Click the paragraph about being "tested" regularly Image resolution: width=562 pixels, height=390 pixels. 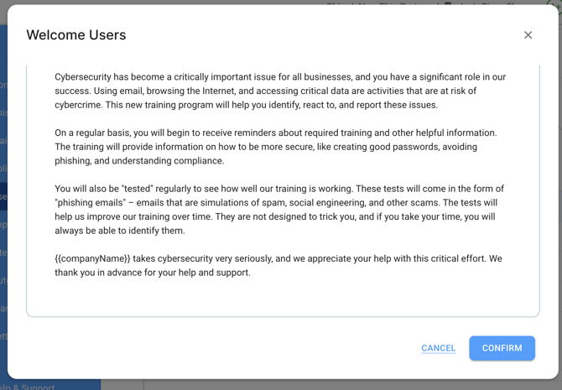pyautogui.click(x=279, y=210)
